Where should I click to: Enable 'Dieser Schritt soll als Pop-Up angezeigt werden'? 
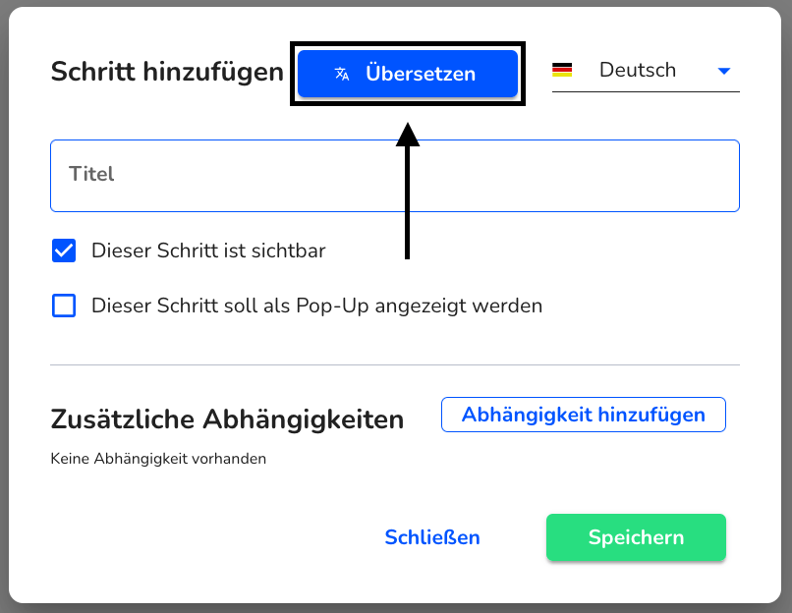[x=64, y=306]
